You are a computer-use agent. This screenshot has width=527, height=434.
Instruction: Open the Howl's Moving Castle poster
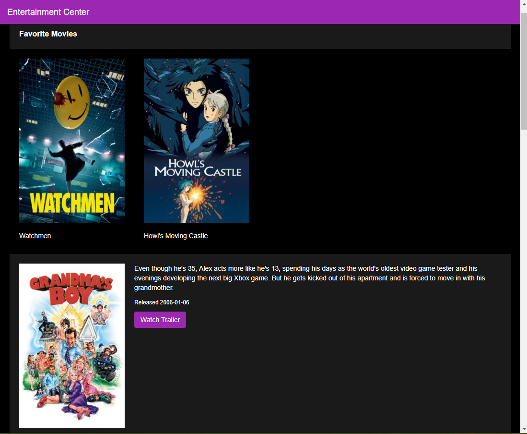click(197, 141)
